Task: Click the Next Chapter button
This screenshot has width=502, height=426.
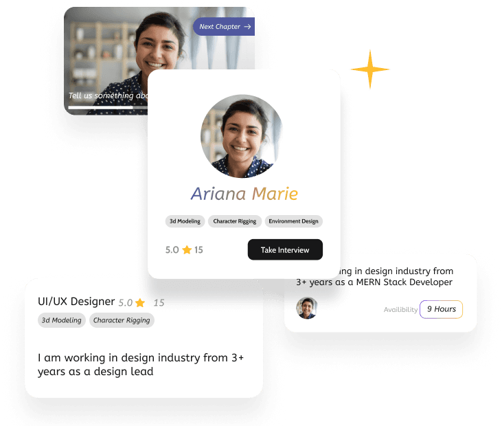Action: (224, 27)
